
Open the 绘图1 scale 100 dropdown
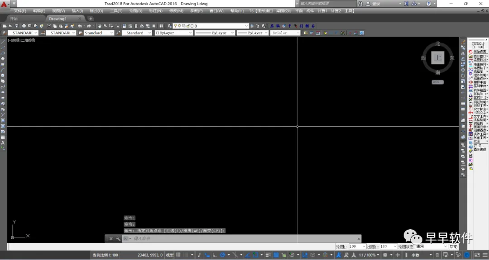[357, 246]
